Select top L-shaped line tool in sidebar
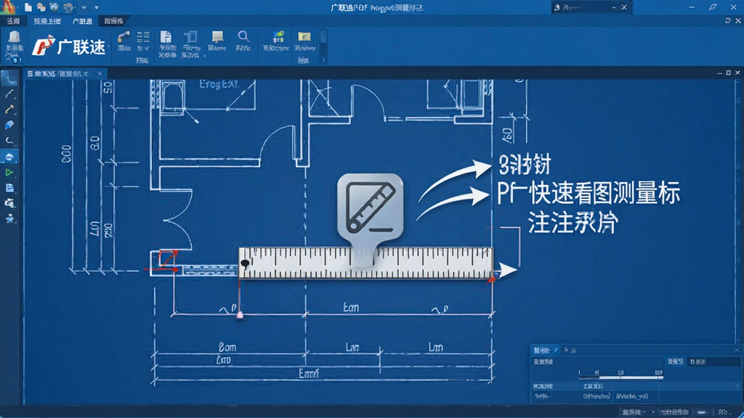The width and height of the screenshot is (744, 418). pyautogui.click(x=9, y=78)
